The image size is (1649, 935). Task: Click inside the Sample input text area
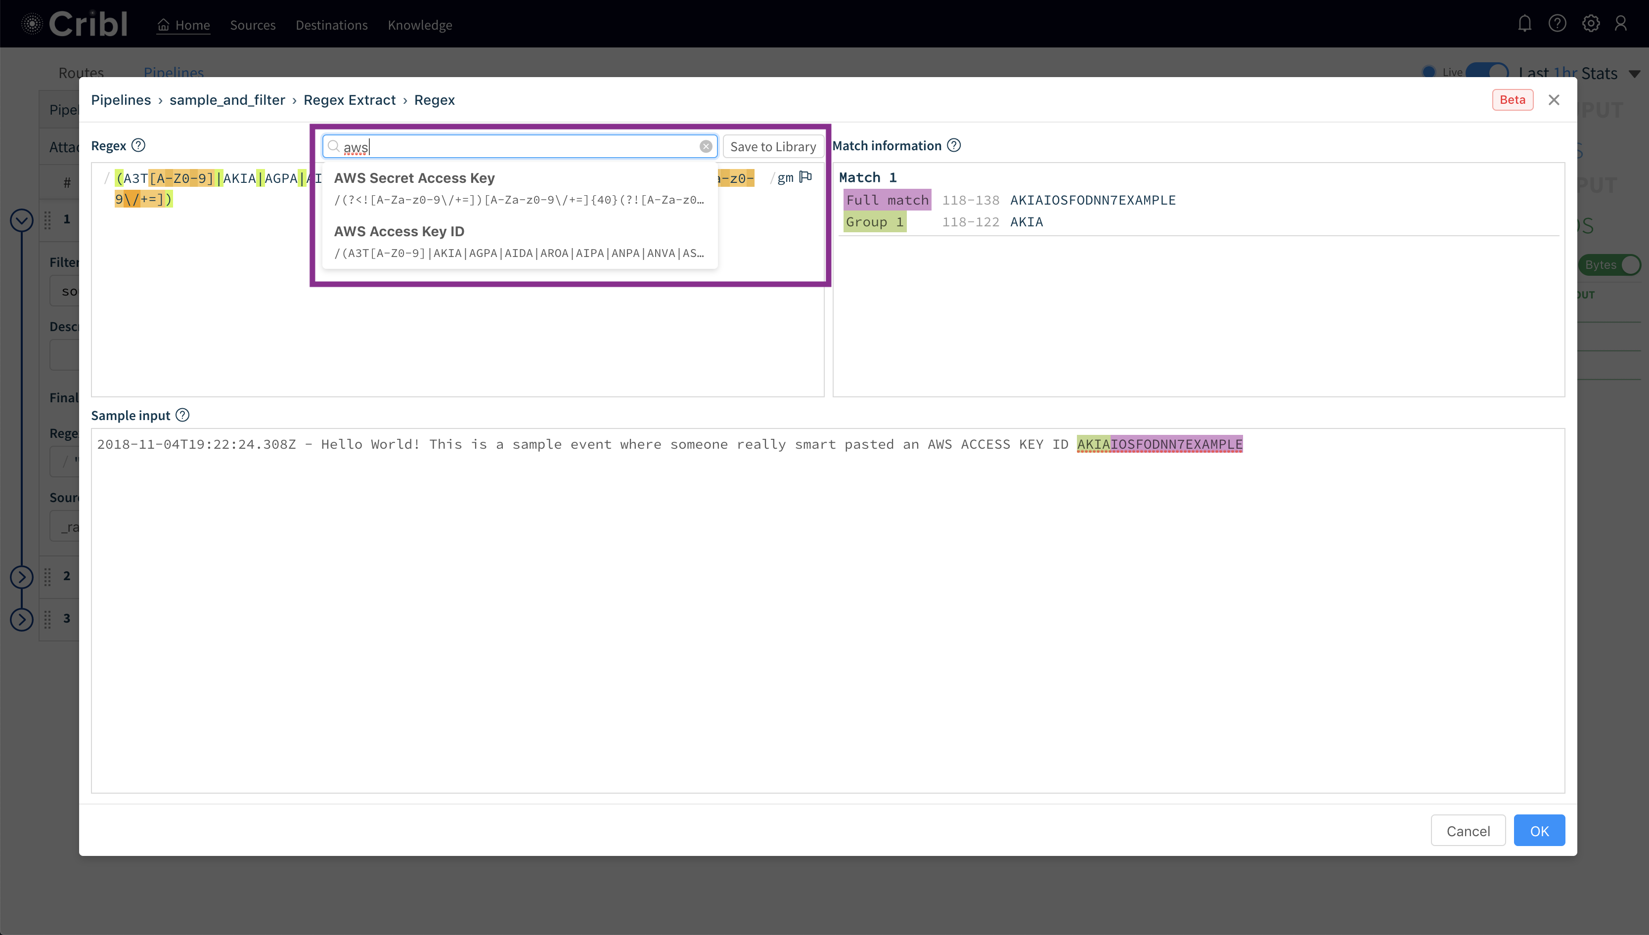click(x=827, y=610)
